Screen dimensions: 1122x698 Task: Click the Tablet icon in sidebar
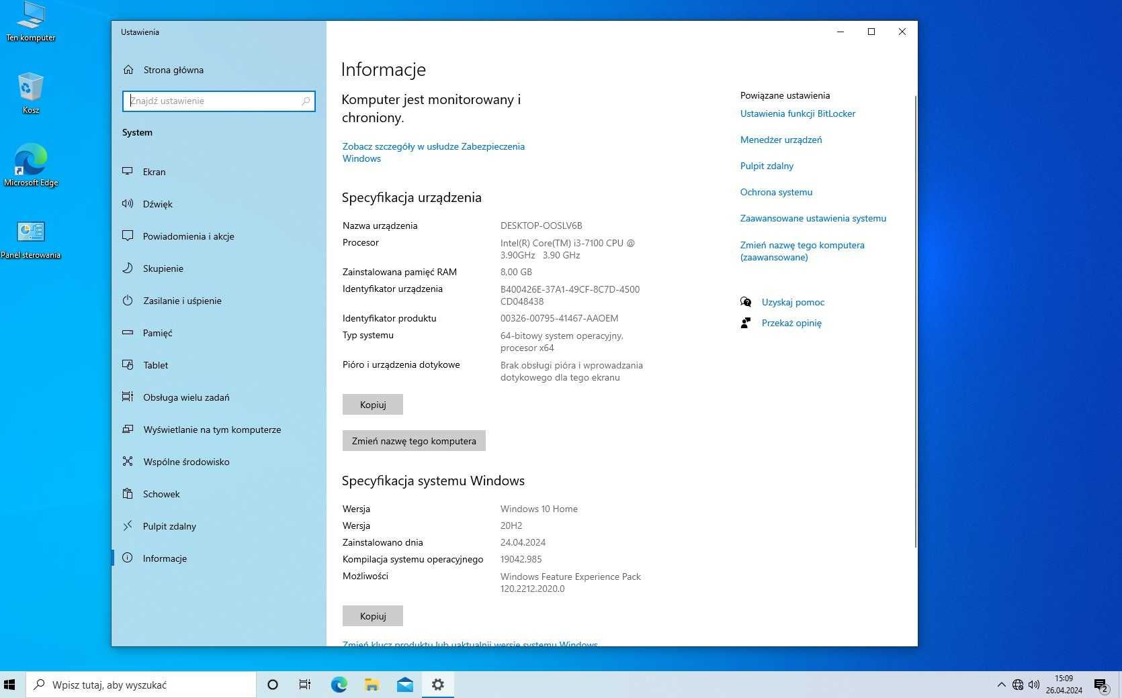[128, 365]
